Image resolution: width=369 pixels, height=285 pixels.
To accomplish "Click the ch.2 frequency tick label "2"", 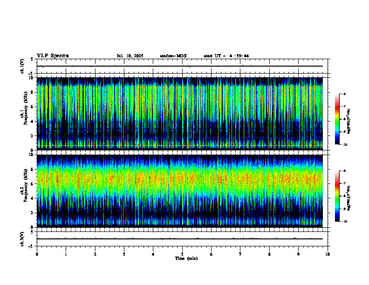I will pos(33,213).
